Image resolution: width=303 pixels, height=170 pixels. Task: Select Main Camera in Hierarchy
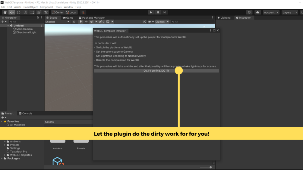click(24, 29)
